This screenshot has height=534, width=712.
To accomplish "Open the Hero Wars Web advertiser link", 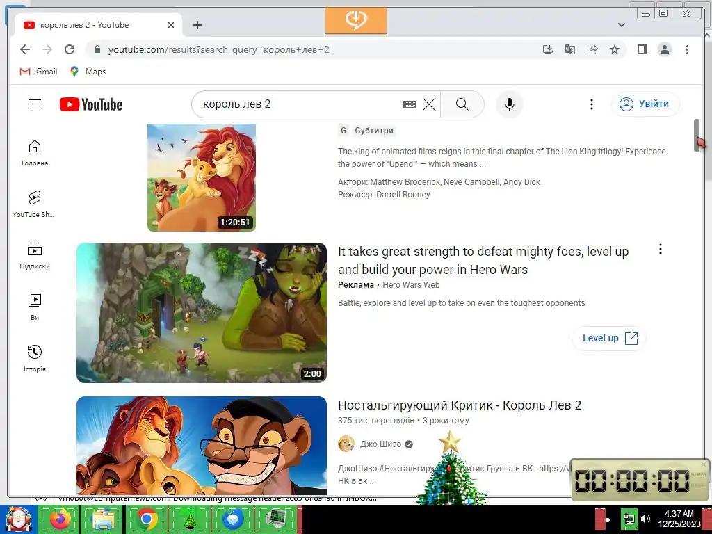I will coord(411,284).
